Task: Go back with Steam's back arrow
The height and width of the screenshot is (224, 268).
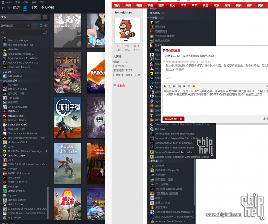Action: coord(3,8)
